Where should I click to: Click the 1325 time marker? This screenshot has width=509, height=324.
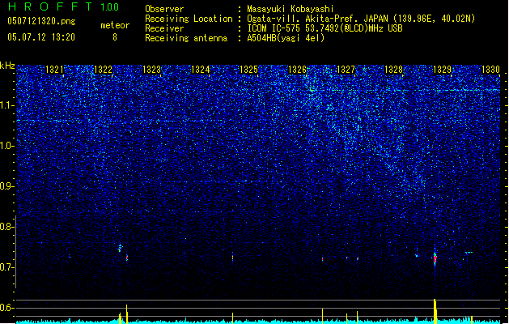[x=248, y=70]
